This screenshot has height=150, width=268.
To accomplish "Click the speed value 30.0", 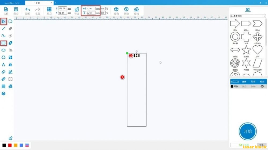I will click(x=244, y=86).
